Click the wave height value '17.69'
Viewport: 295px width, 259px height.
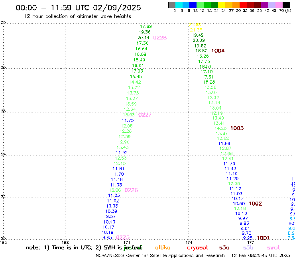(x=146, y=26)
